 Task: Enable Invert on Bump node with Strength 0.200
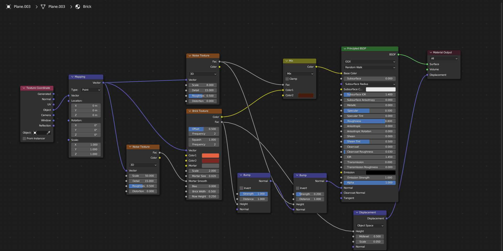298,188
